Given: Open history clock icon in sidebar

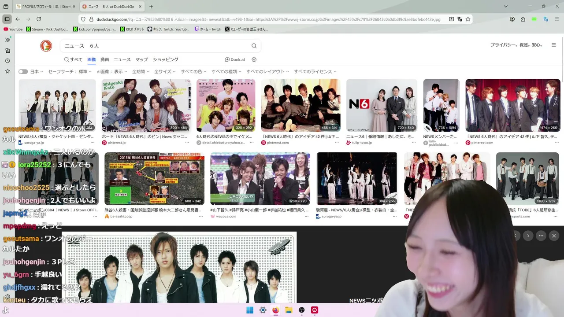Looking at the screenshot, I should pyautogui.click(x=7, y=61).
